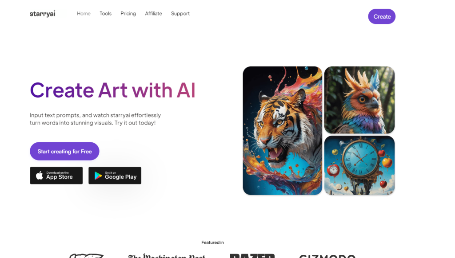The width and height of the screenshot is (455, 258).
Task: Click the Dazed logo
Action: (252, 256)
